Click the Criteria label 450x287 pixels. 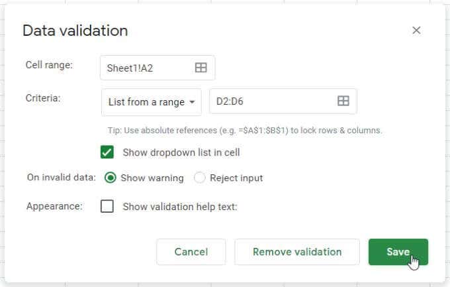tap(44, 98)
